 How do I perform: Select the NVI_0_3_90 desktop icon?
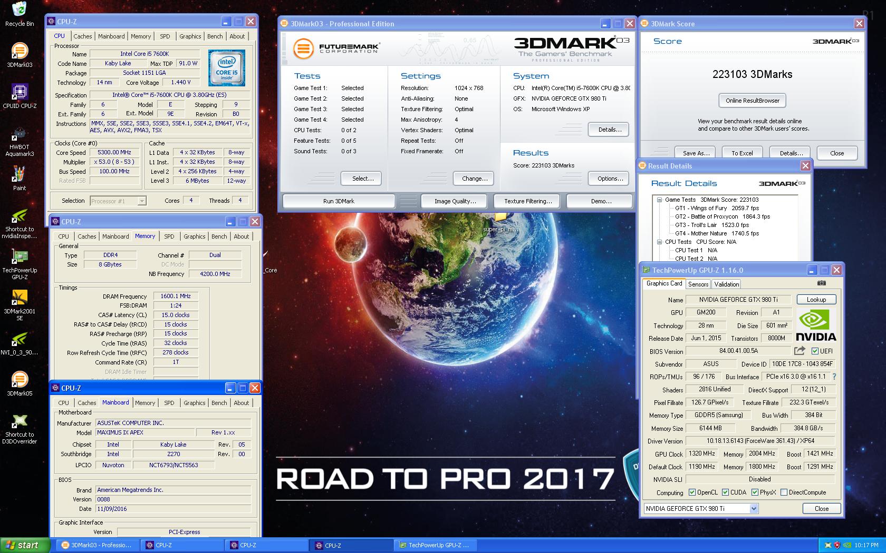coord(20,343)
